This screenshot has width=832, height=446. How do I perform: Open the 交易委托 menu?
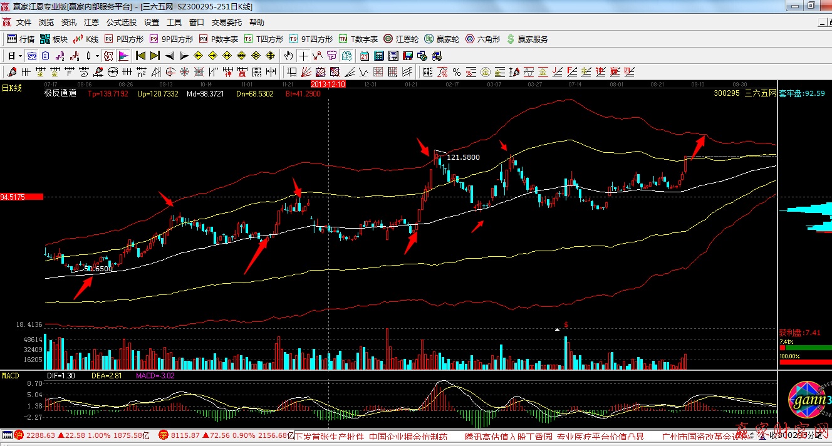226,22
